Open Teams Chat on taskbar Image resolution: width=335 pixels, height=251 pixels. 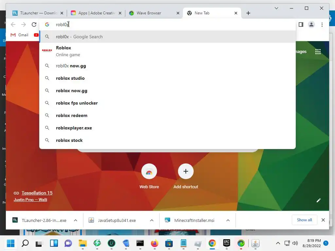click(x=68, y=243)
